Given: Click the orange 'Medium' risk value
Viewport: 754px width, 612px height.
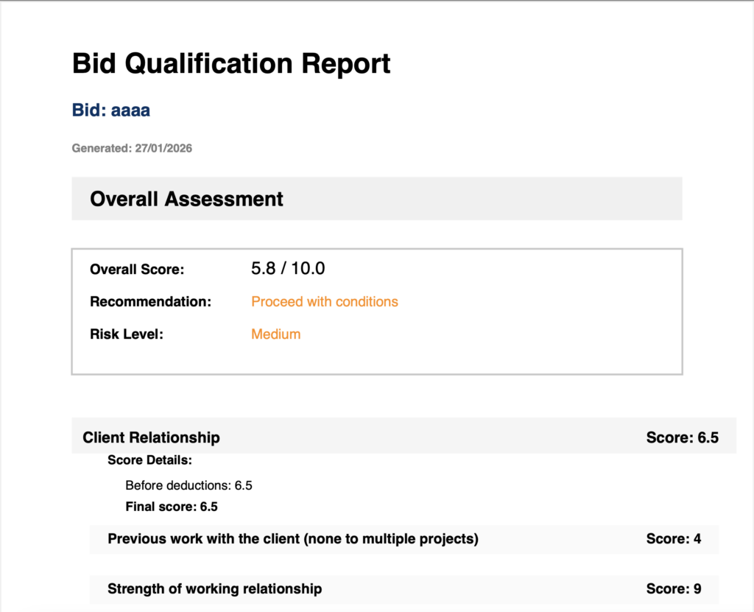Looking at the screenshot, I should tap(276, 334).
